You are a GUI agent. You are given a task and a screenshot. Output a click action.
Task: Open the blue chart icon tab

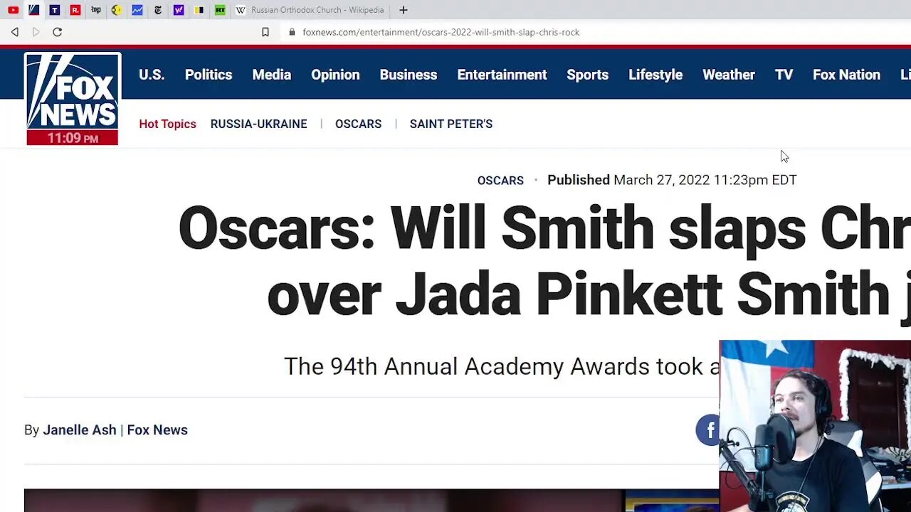(x=137, y=10)
